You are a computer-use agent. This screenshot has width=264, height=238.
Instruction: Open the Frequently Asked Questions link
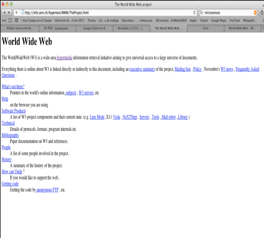247,69
